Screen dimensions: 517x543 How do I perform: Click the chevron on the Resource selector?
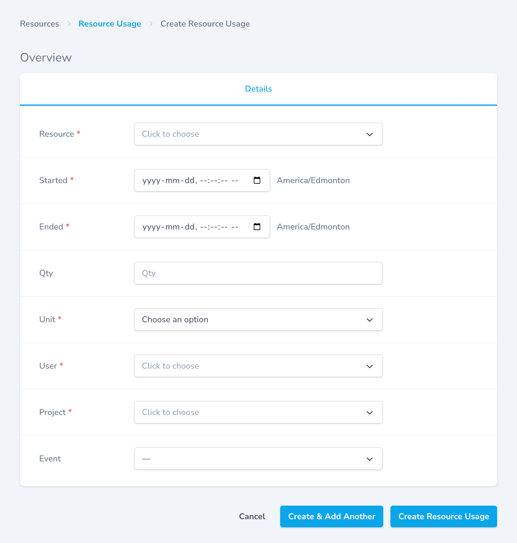click(370, 134)
